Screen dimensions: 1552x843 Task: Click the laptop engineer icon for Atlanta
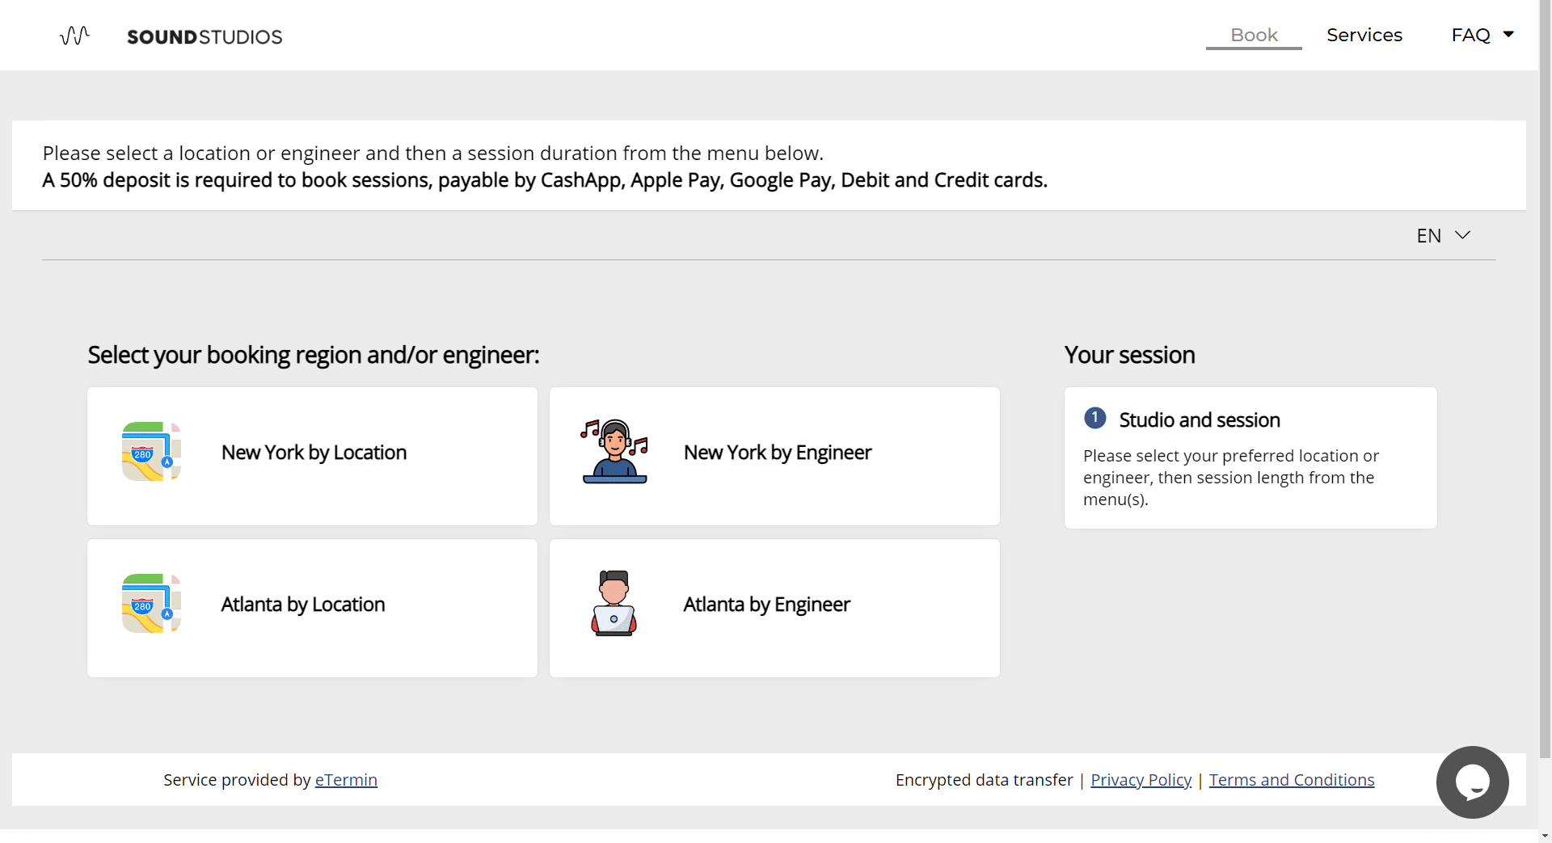point(614,604)
